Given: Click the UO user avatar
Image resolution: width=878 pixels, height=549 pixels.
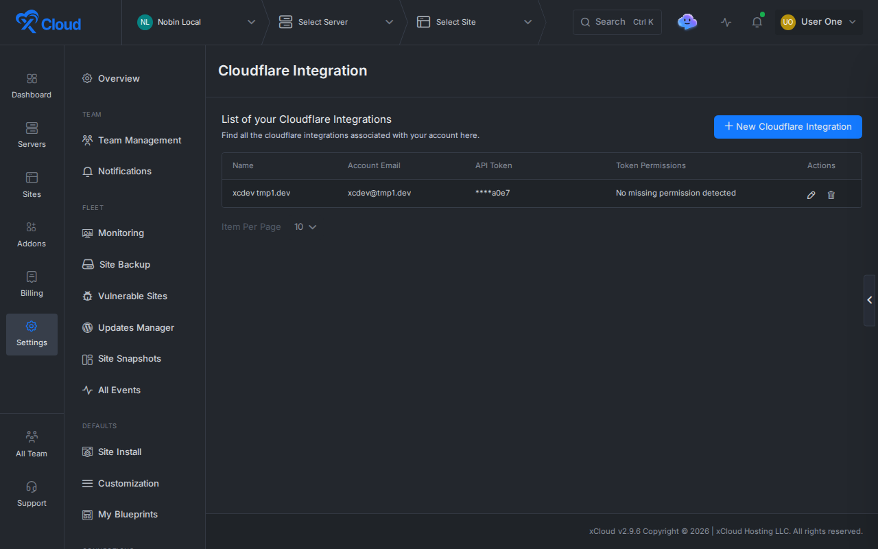Looking at the screenshot, I should click(788, 22).
